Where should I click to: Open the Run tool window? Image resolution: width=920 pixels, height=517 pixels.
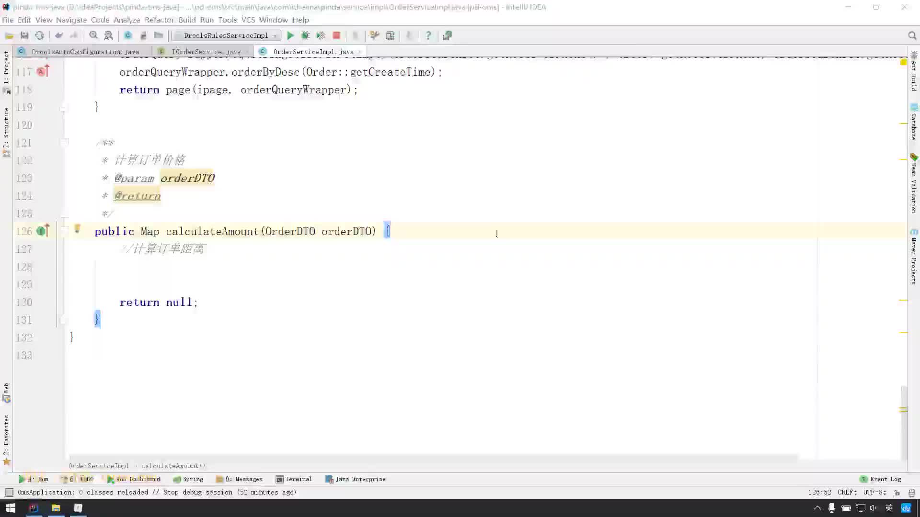(34, 479)
